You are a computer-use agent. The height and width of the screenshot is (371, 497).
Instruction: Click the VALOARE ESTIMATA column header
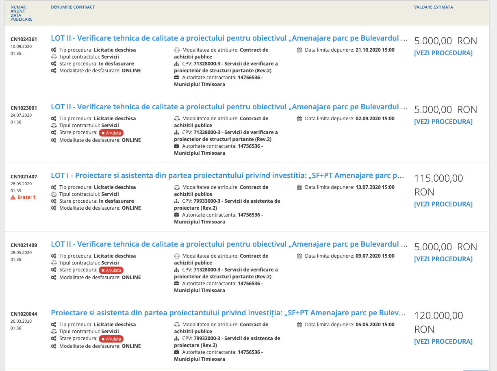tap(433, 7)
